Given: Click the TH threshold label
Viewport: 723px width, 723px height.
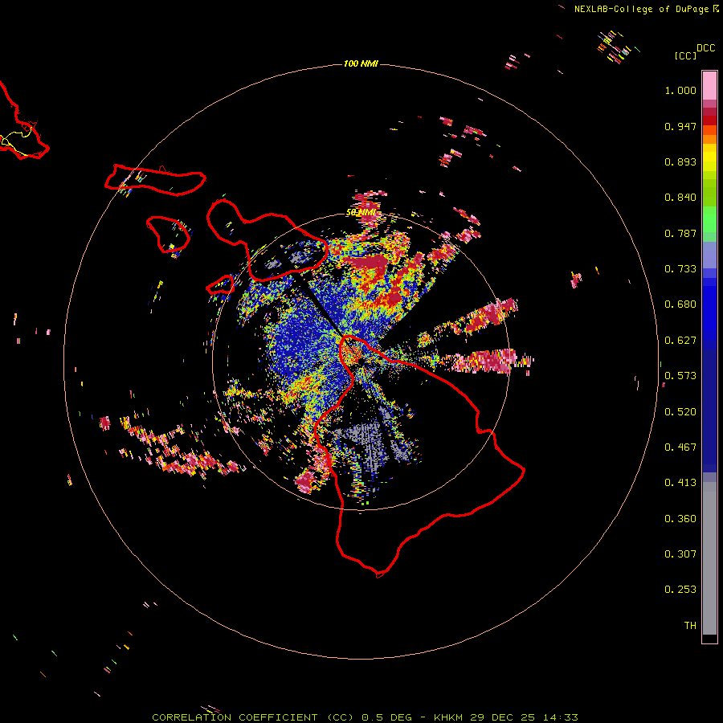Looking at the screenshot, I should (x=690, y=626).
